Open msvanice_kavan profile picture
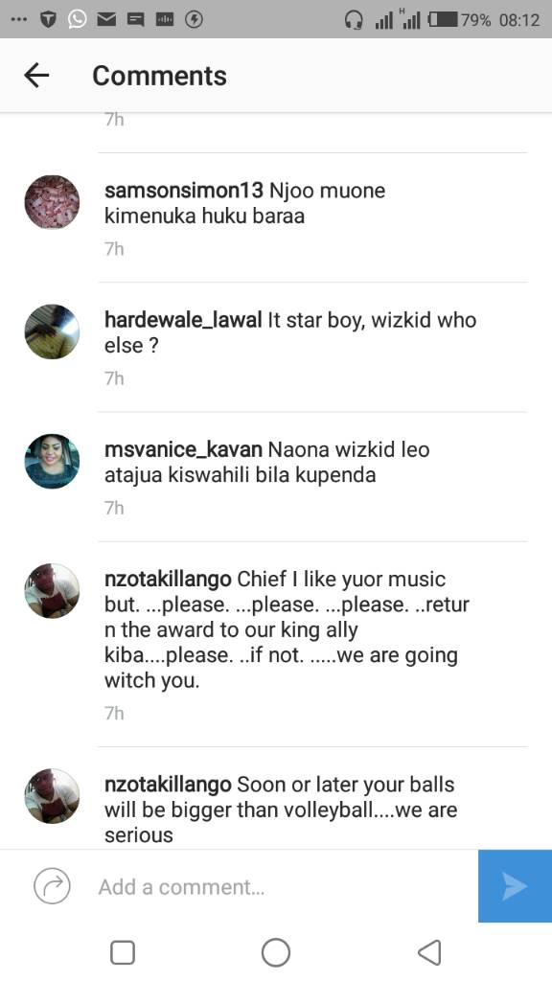 click(52, 461)
